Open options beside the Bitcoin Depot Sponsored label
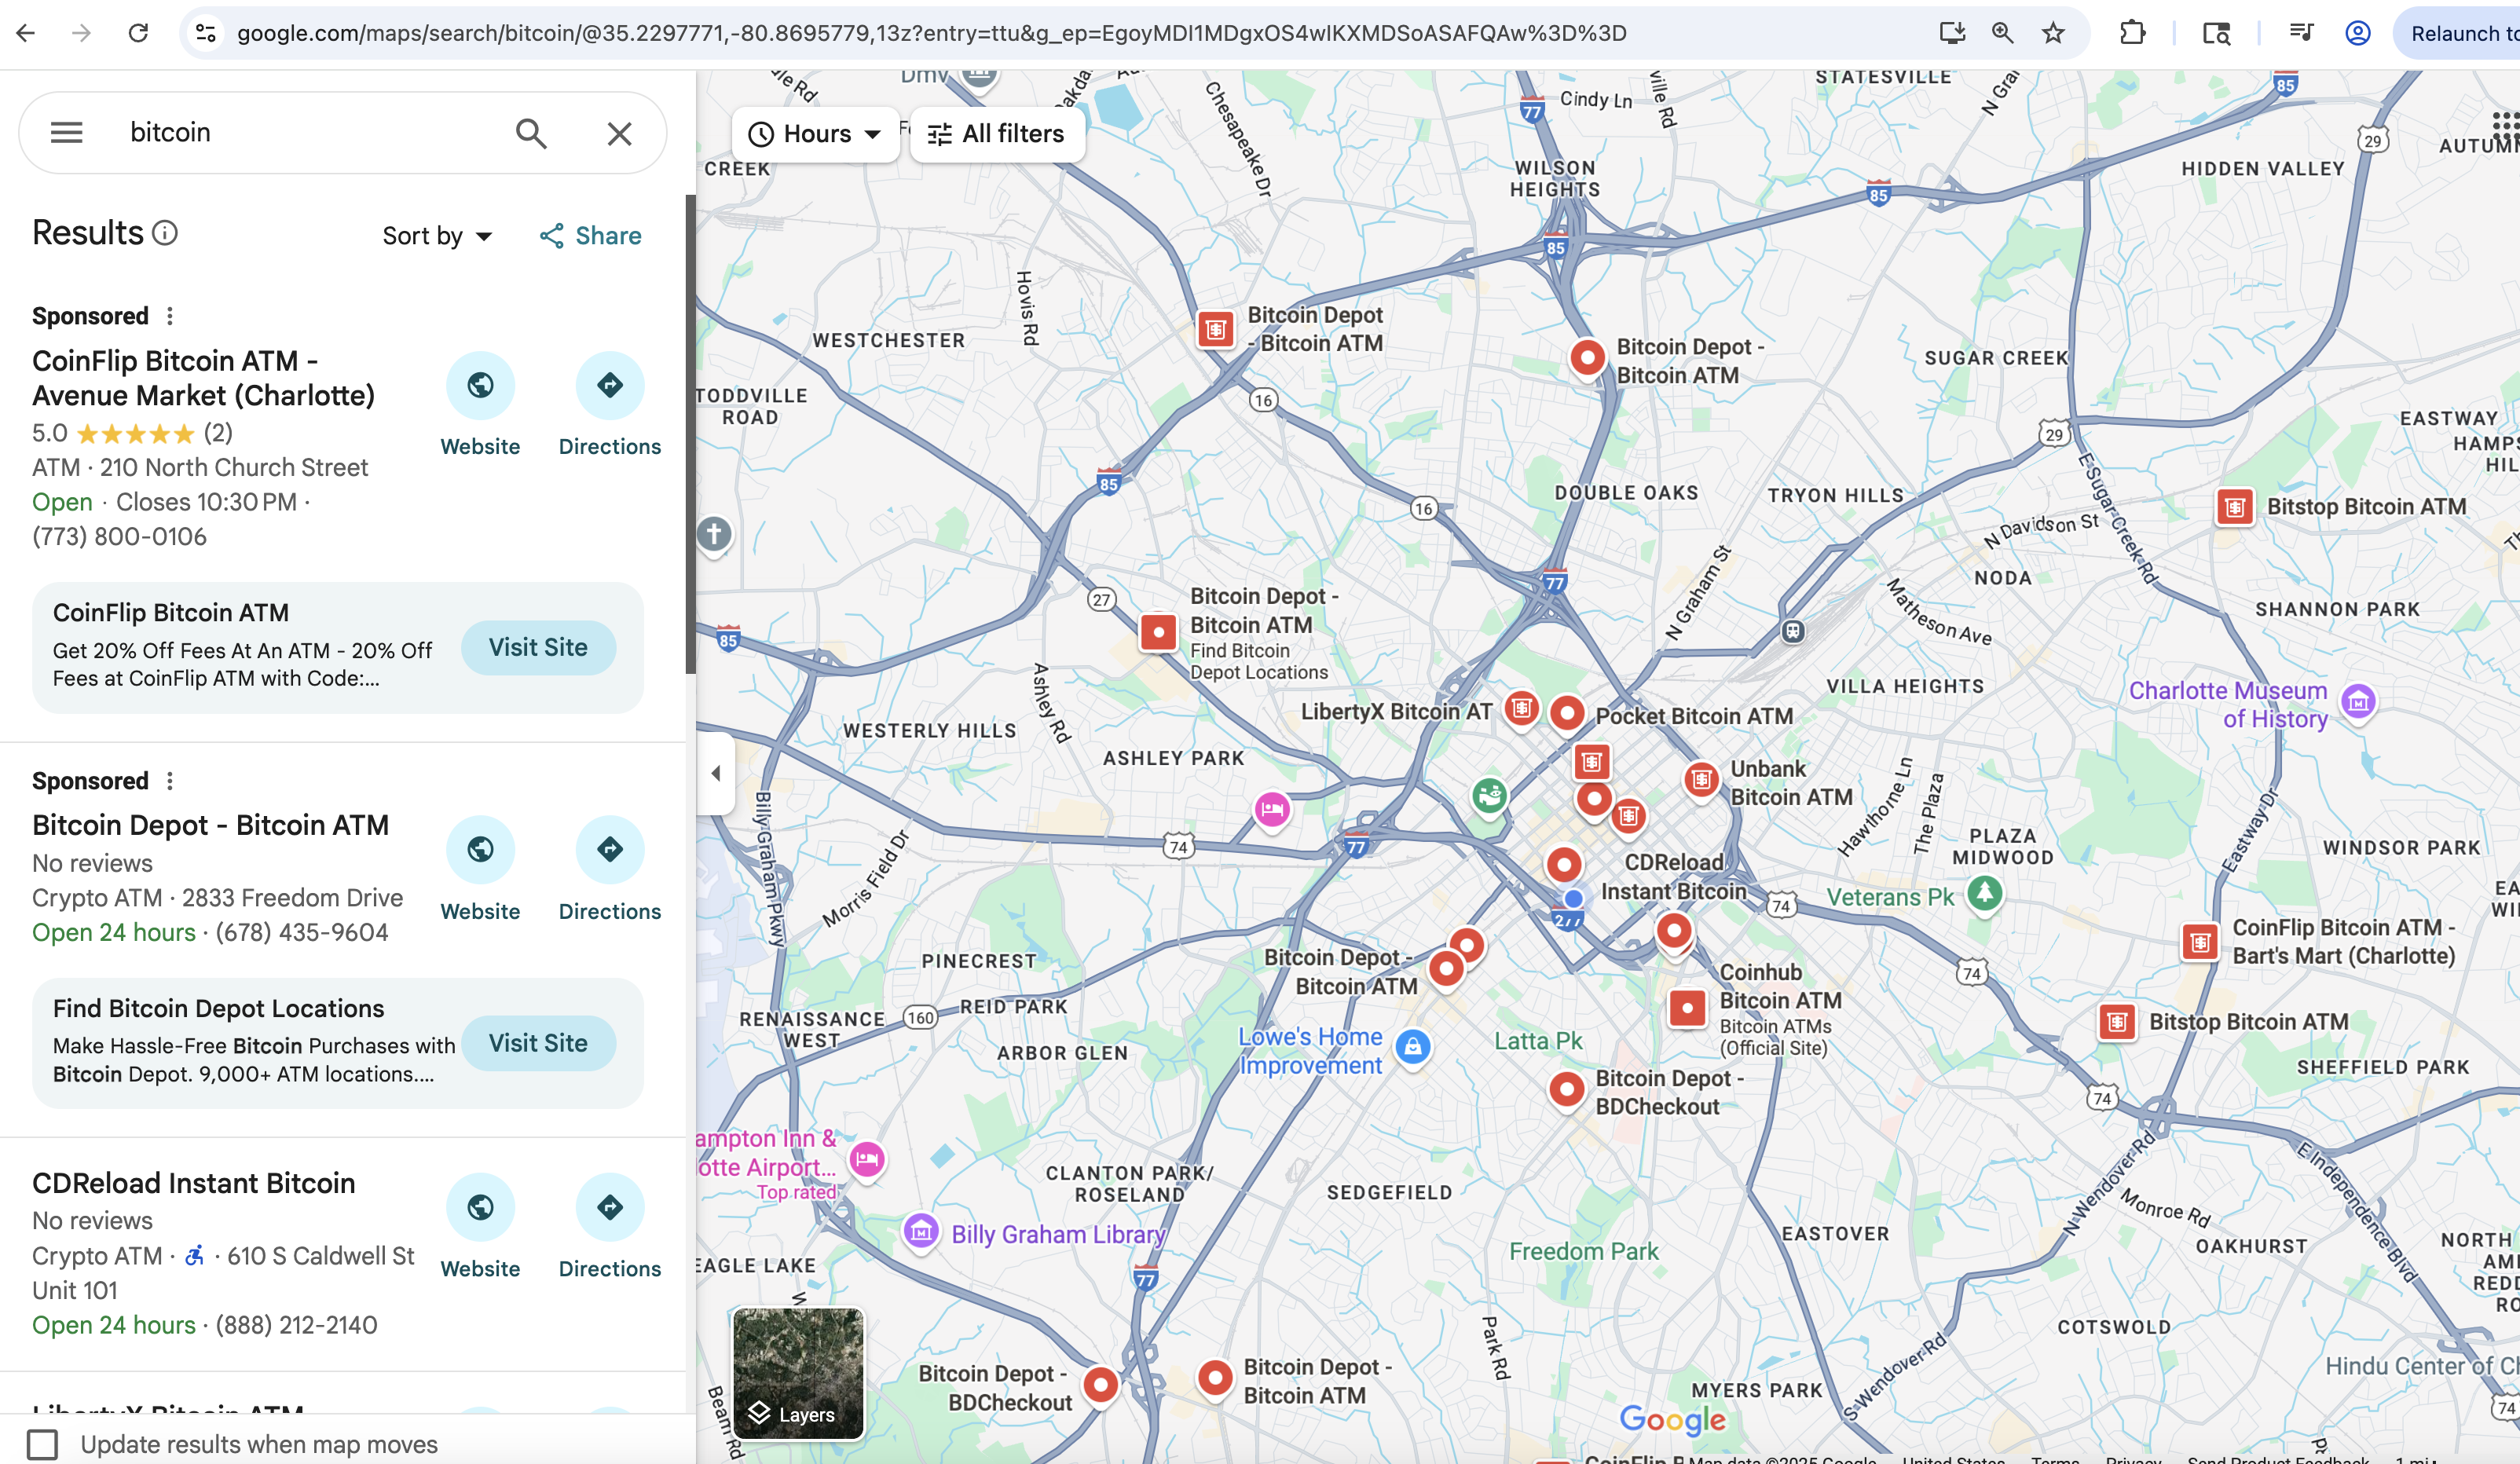 point(170,781)
